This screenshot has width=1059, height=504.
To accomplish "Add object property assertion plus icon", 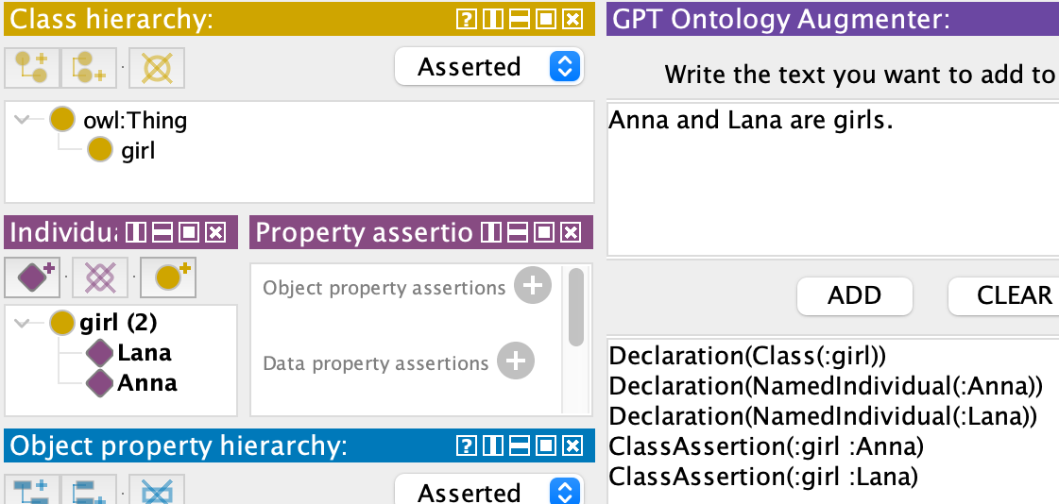I will coord(533,285).
